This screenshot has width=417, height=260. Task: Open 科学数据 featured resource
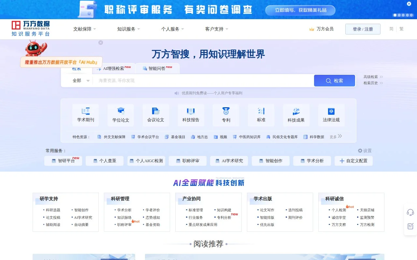314,137
